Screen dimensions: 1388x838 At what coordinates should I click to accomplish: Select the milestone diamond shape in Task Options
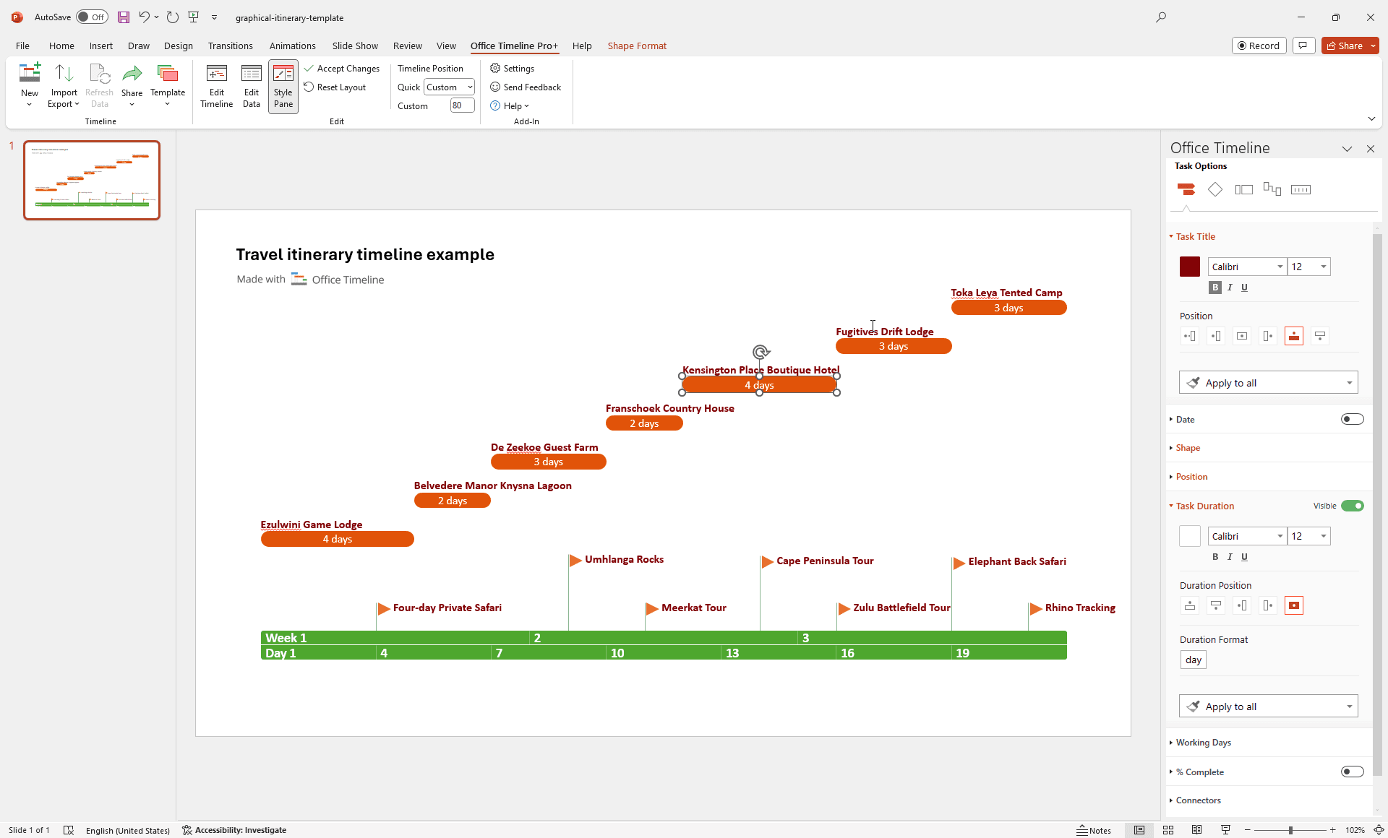pyautogui.click(x=1215, y=189)
